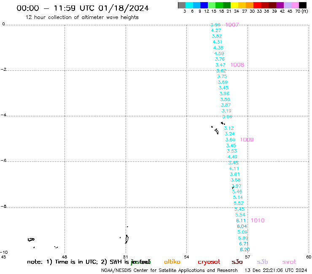The height and width of the screenshot is (274, 312).
Task: Click the longitude axis label 48
Action: coord(65,257)
